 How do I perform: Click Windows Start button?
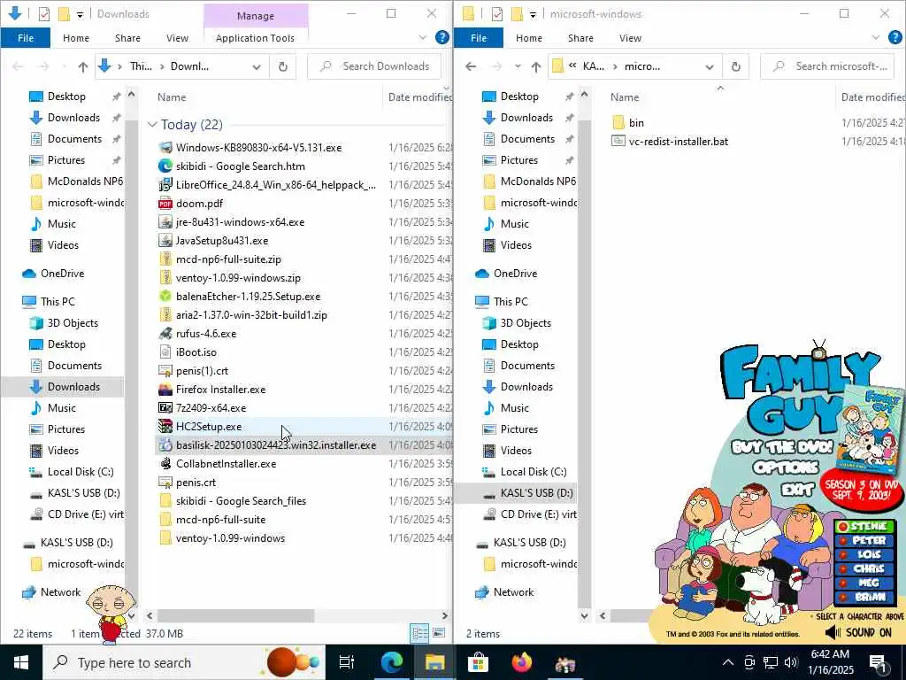[21, 662]
